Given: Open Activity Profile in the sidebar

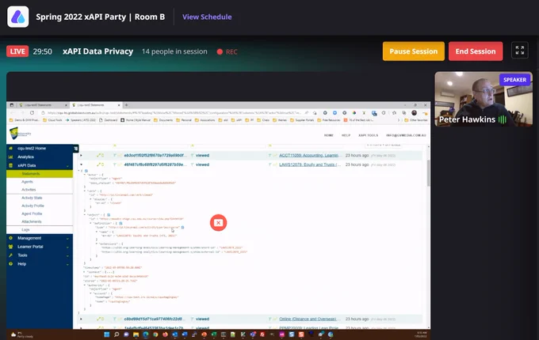Looking at the screenshot, I should click(32, 206).
